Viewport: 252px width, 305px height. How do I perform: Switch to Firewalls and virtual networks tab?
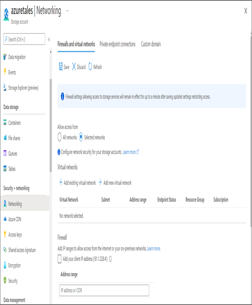[x=76, y=44]
